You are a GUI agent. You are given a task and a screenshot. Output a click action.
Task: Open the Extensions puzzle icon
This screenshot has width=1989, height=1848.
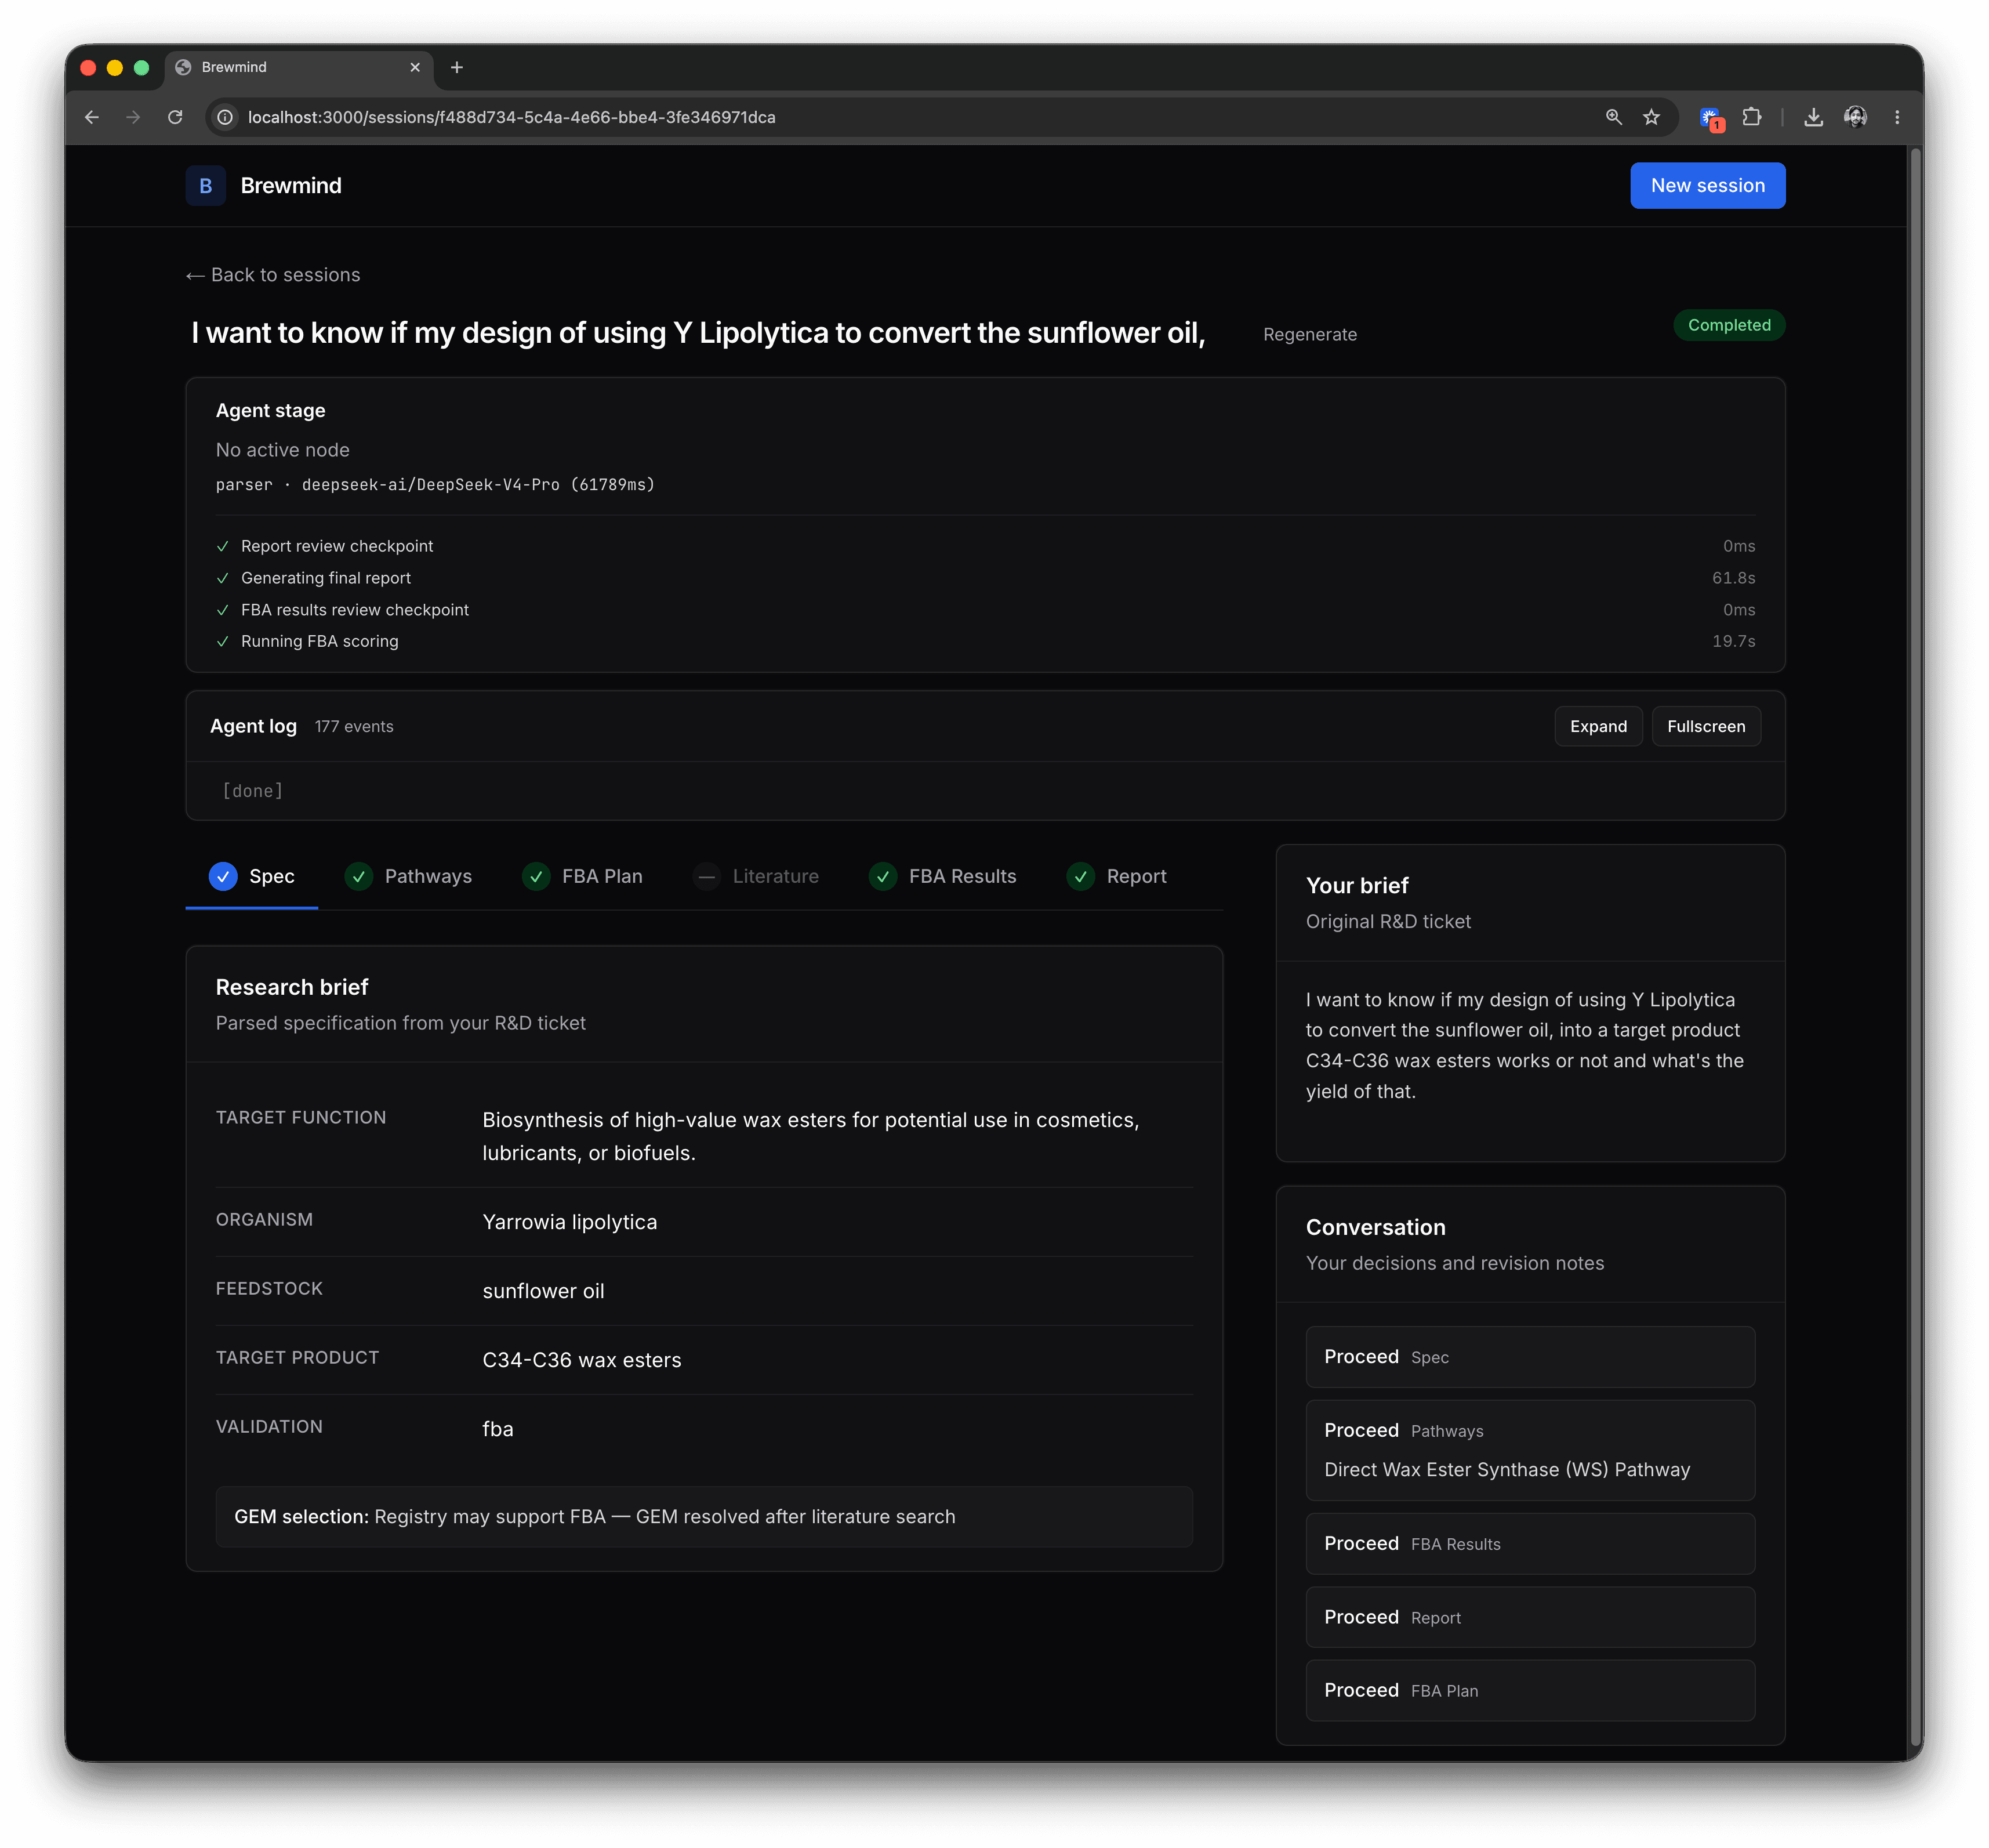tap(1752, 117)
